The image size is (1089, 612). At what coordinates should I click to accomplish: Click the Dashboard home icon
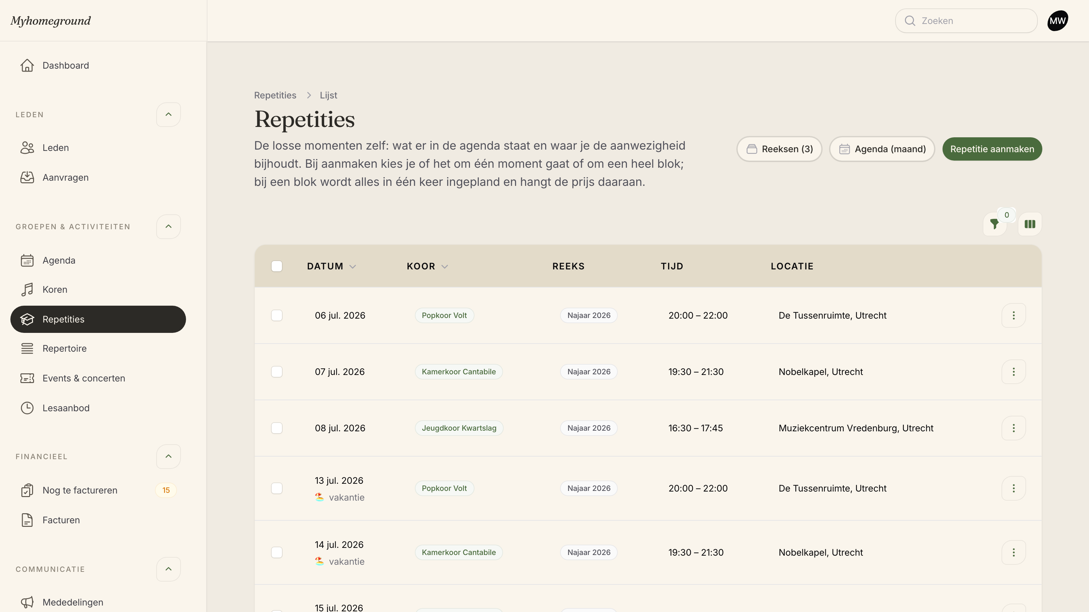(27, 65)
